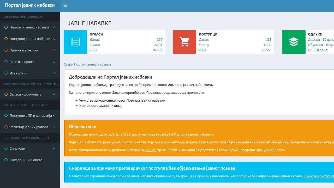The height and width of the screenshot is (188, 334).
Task: Click circle icon beside Одлуке и уговори
Action: coord(6,50)
